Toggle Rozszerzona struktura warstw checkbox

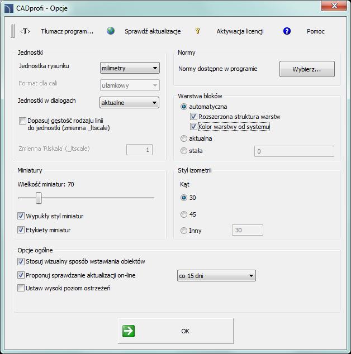click(x=193, y=117)
